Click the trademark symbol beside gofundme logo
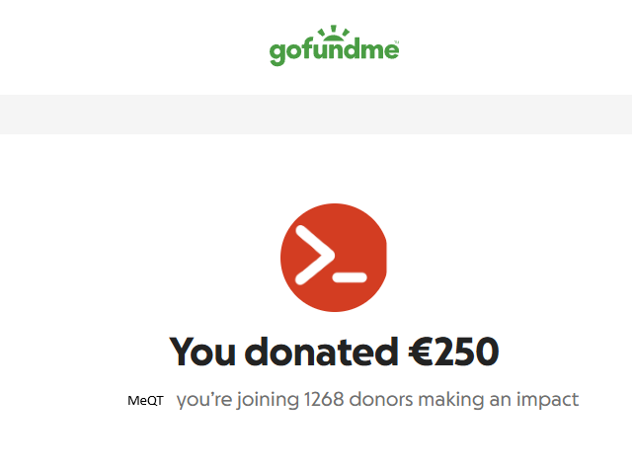The image size is (632, 472). click(x=397, y=41)
